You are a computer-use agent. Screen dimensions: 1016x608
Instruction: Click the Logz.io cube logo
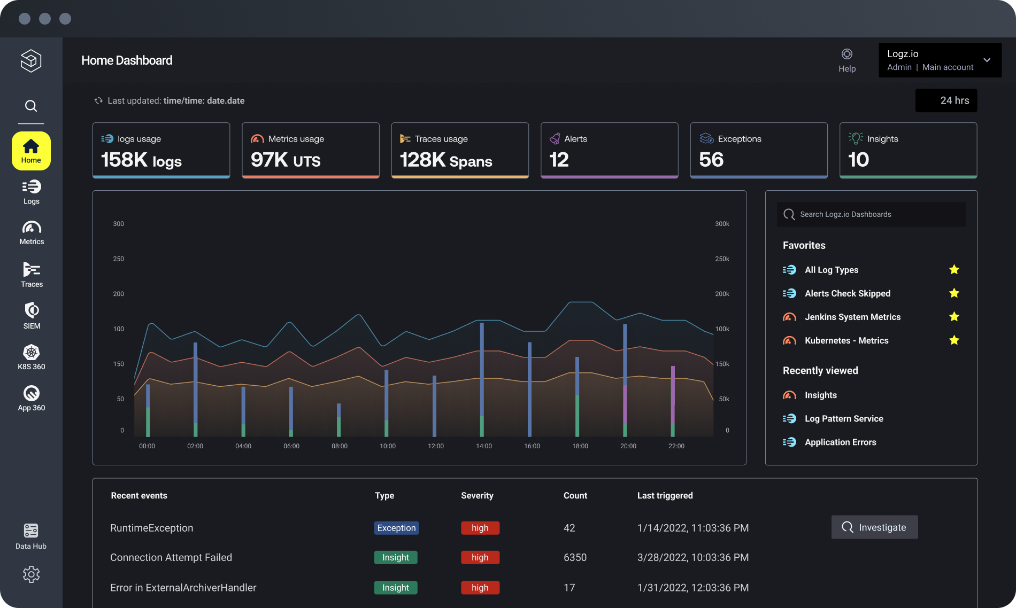tap(31, 60)
